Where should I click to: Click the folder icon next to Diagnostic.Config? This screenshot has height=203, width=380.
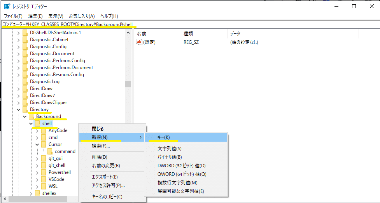coord(25,47)
